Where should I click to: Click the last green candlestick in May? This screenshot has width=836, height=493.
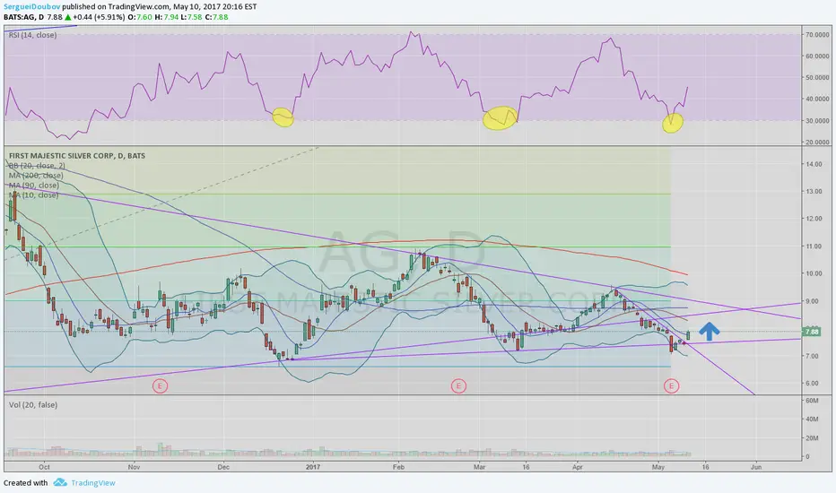tap(688, 335)
